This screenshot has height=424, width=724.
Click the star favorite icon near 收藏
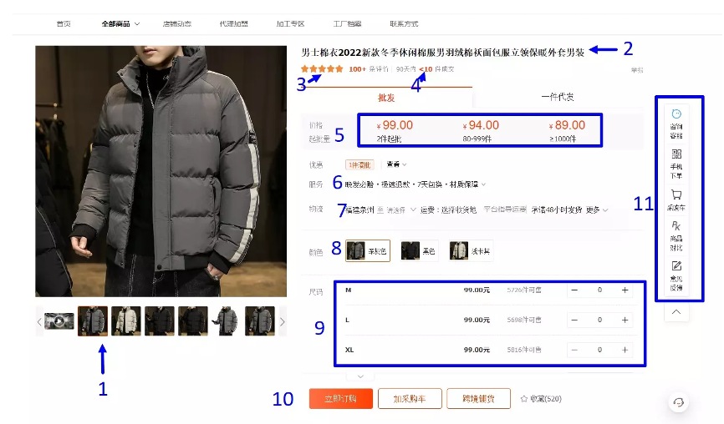click(x=524, y=399)
